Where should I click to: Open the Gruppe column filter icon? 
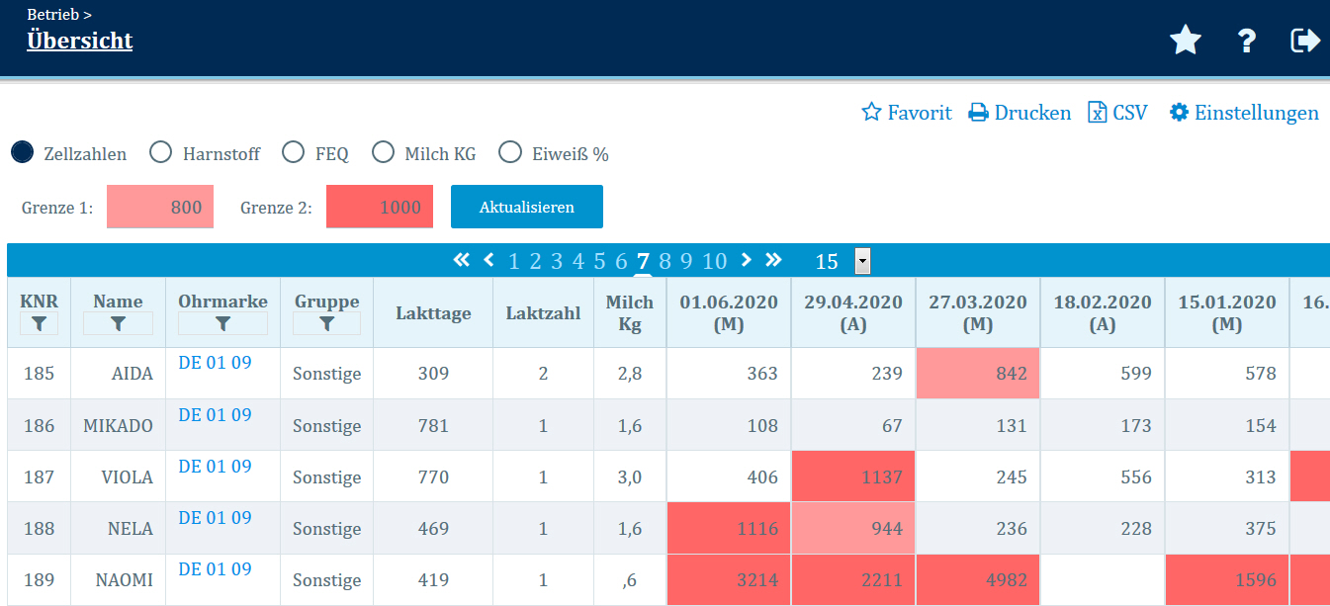pos(326,323)
